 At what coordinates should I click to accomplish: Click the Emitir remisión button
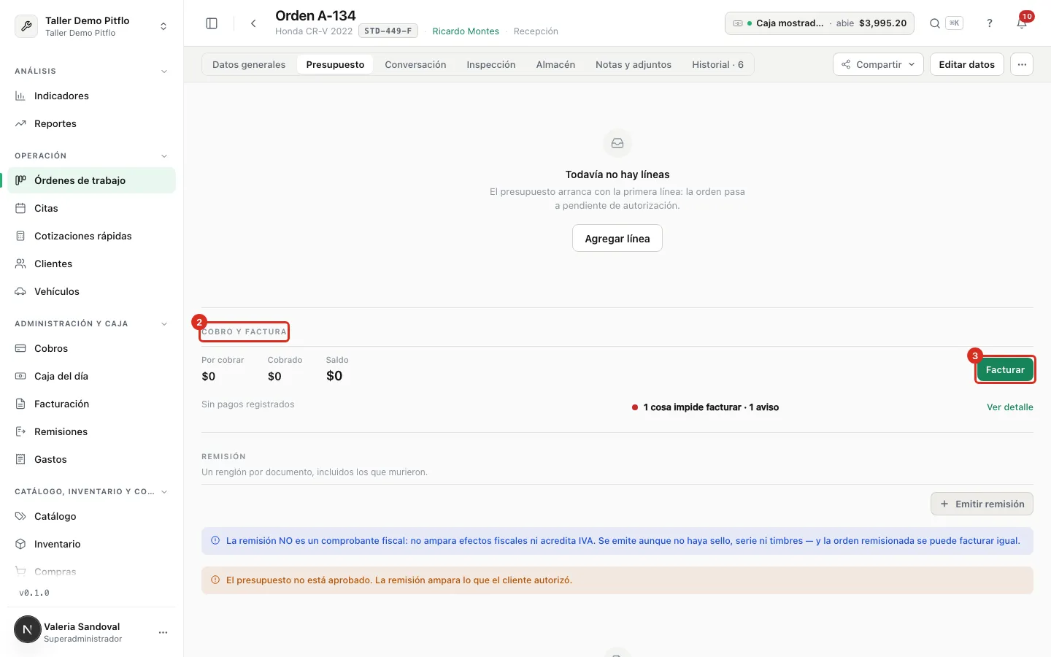[x=982, y=504]
